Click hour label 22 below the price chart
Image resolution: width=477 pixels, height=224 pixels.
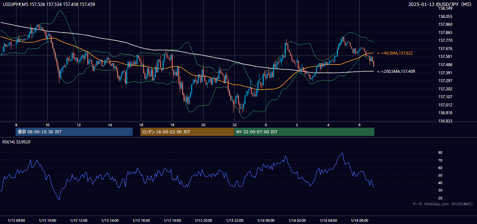click(234, 125)
